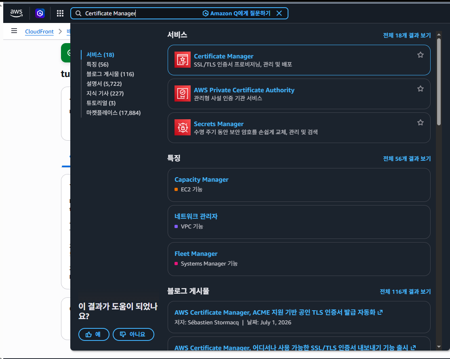Click the Certificate Manager service icon
Image resolution: width=450 pixels, height=359 pixels.
coord(183,60)
